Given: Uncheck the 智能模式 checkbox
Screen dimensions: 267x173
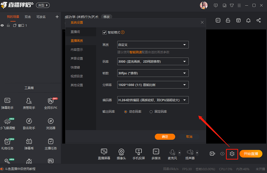Looking at the screenshot, I should point(104,32).
